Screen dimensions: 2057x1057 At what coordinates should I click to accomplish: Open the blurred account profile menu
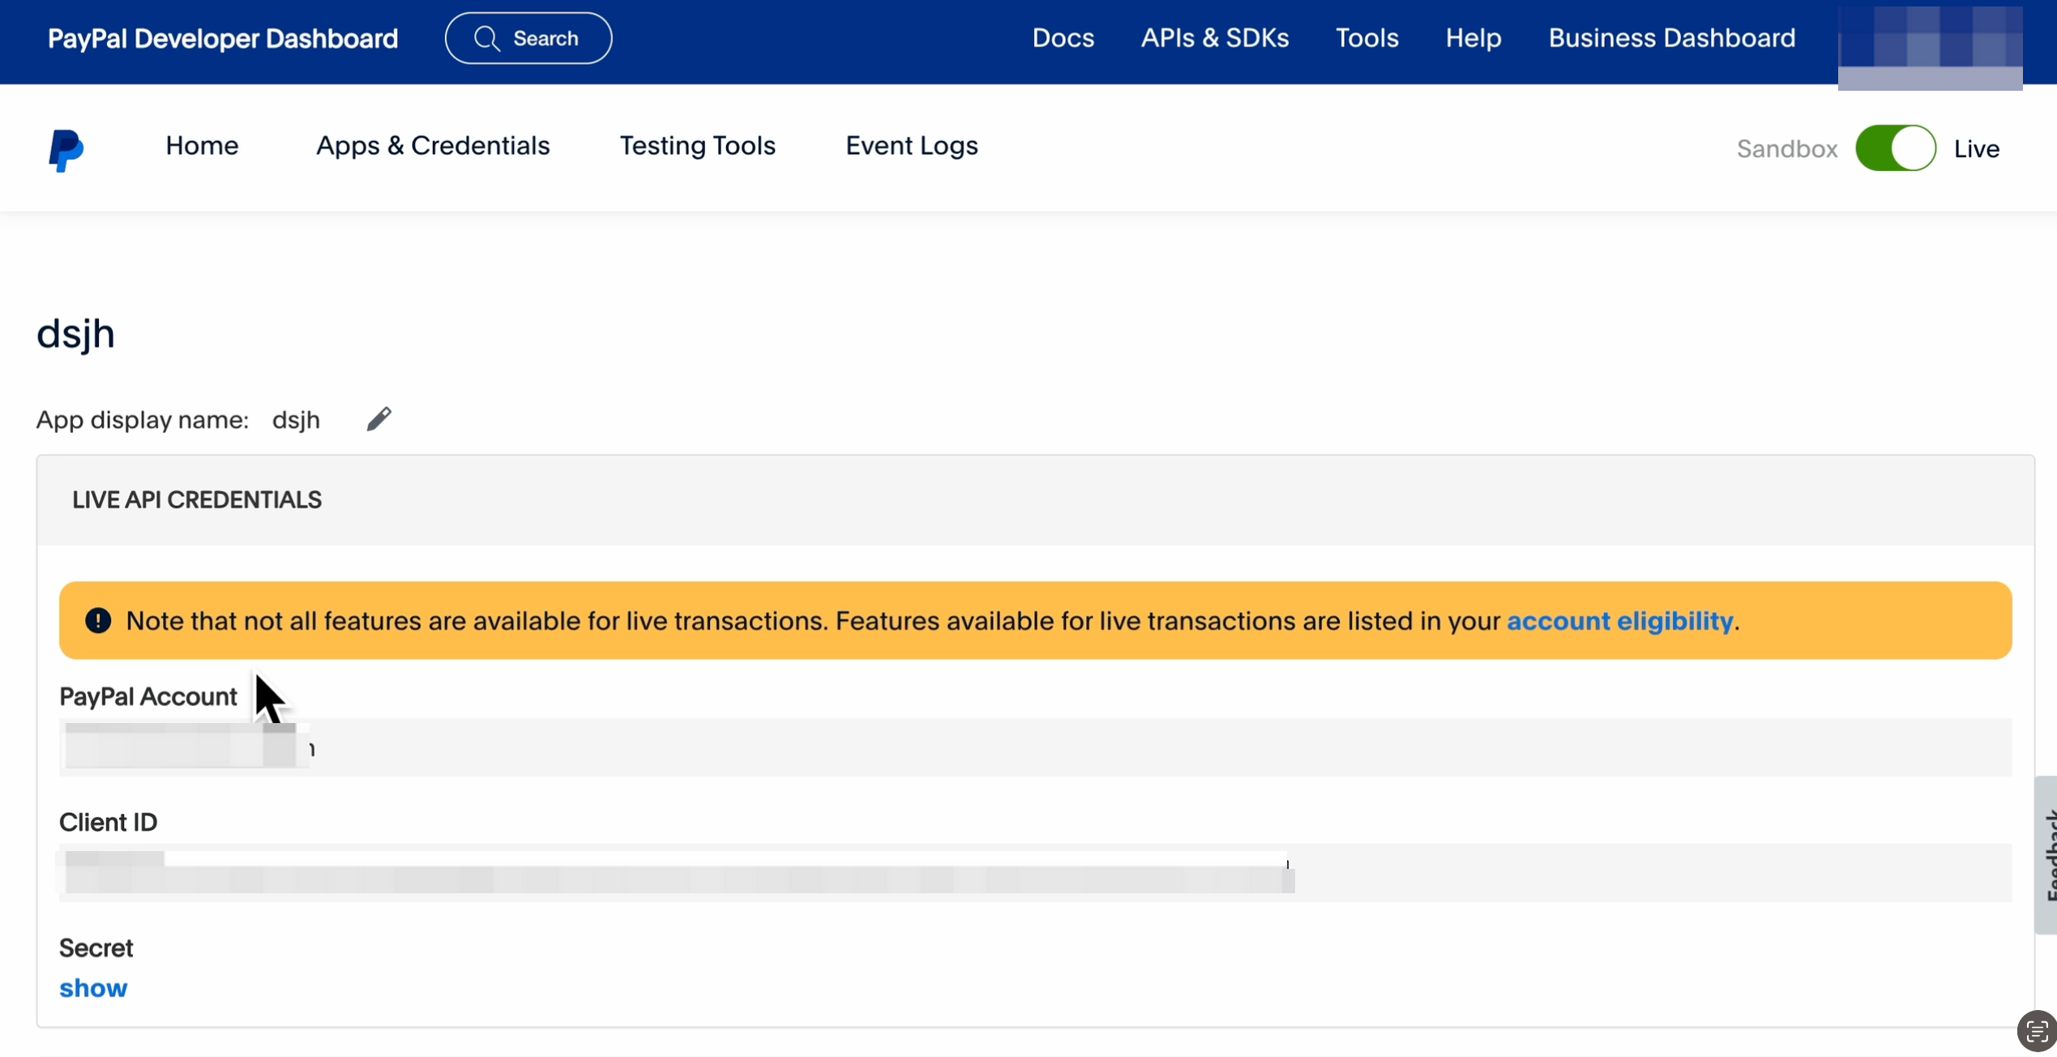(1930, 47)
